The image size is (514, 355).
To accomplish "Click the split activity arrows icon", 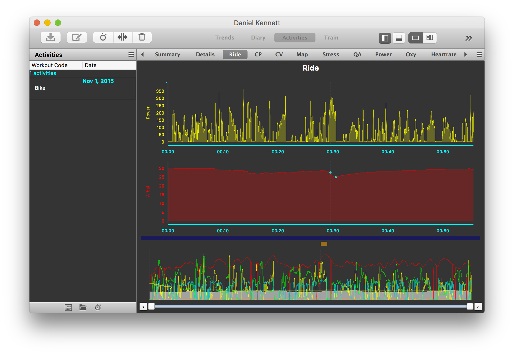I will click(122, 37).
